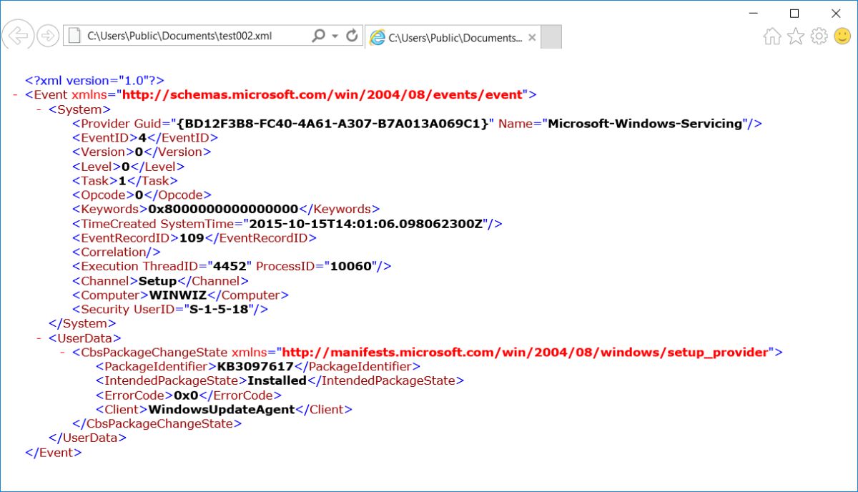The height and width of the screenshot is (492, 858).
Task: Click the SystemTime timestamp value
Action: tap(365, 224)
